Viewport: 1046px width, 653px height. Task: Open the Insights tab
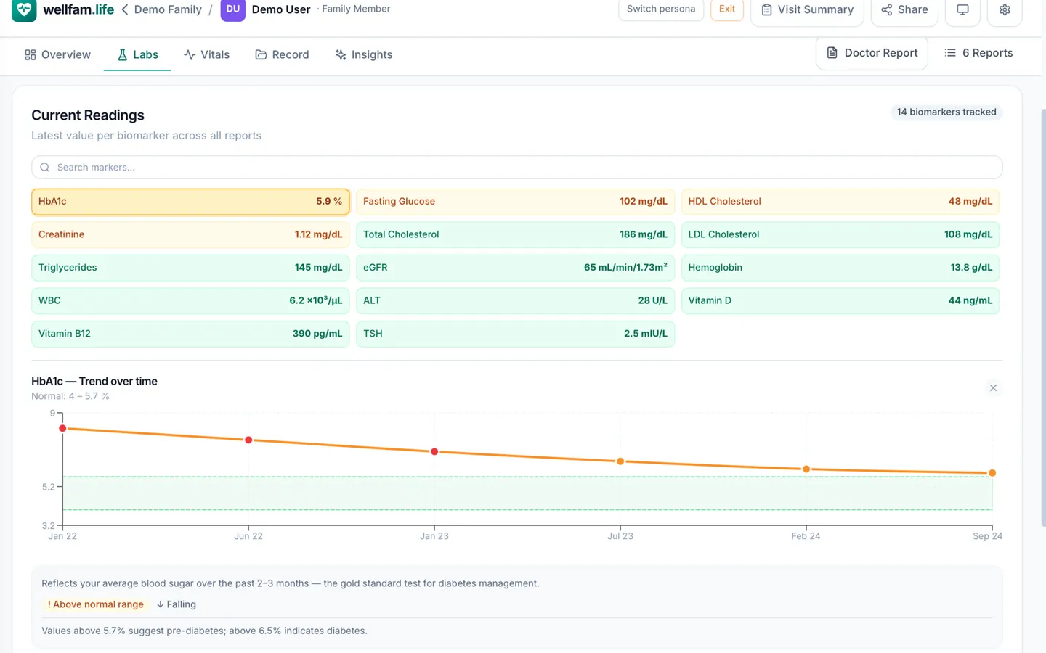364,54
